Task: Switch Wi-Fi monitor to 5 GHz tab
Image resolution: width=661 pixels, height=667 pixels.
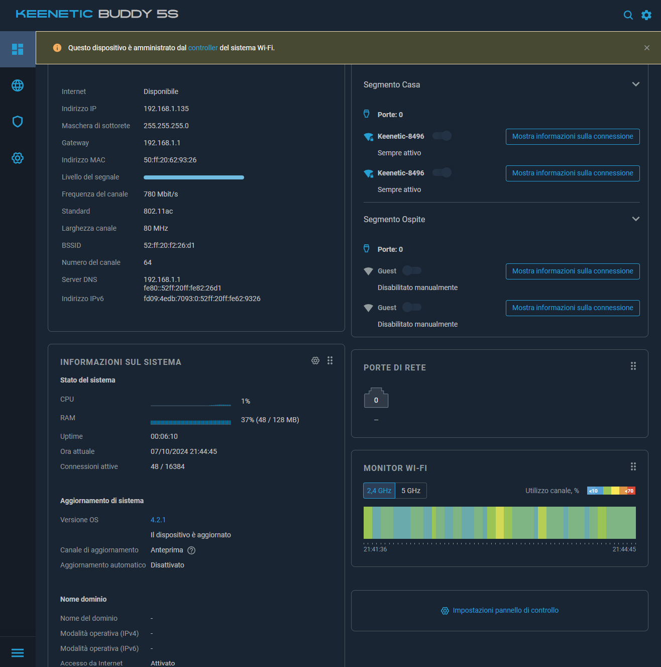Action: point(411,491)
